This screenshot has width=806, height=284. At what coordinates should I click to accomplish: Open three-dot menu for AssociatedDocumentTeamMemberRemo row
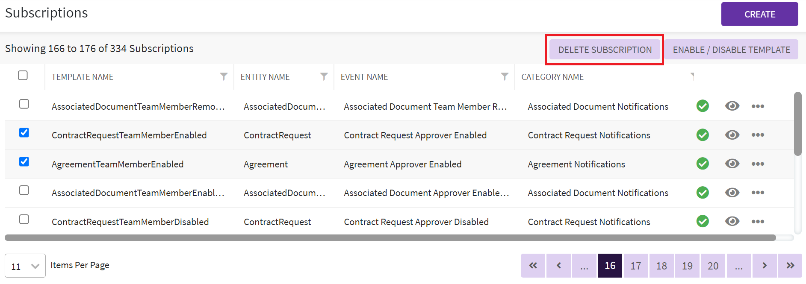pyautogui.click(x=758, y=106)
